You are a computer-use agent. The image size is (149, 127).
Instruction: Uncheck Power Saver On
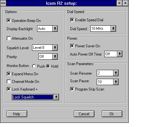(72, 46)
